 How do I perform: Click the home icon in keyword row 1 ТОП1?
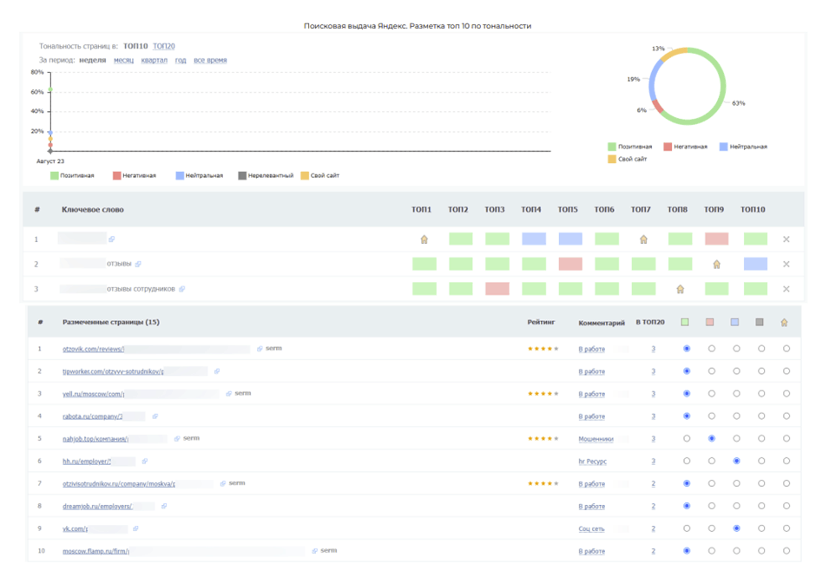point(424,239)
